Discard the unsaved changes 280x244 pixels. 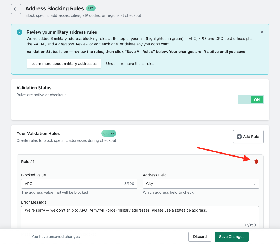[x=200, y=237]
